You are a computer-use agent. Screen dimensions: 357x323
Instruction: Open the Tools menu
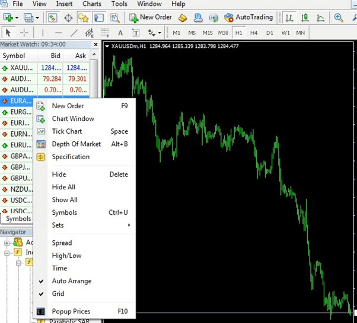(119, 4)
